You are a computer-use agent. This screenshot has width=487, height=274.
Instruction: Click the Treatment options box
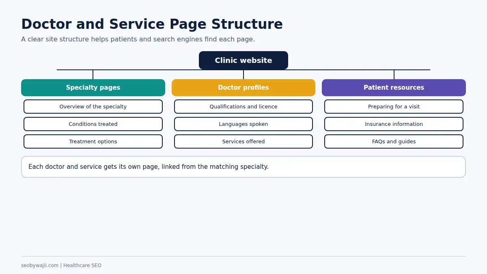click(x=93, y=141)
